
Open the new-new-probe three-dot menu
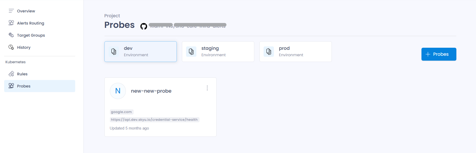207,88
